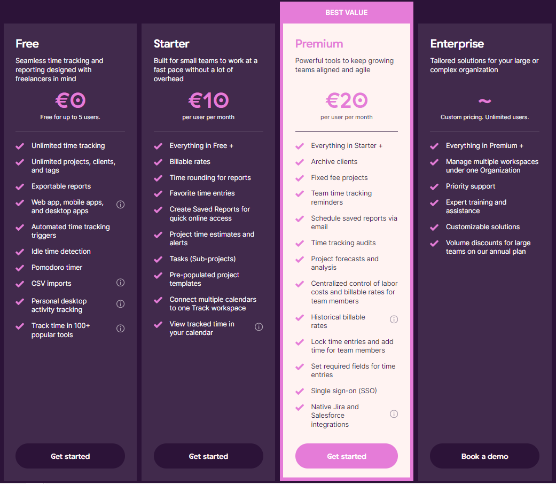Viewport: 556px width, 484px height.
Task: Click checkmark beside Single sign-on (SSO)
Action: click(300, 391)
